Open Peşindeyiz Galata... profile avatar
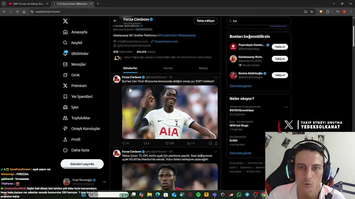 coord(233,47)
